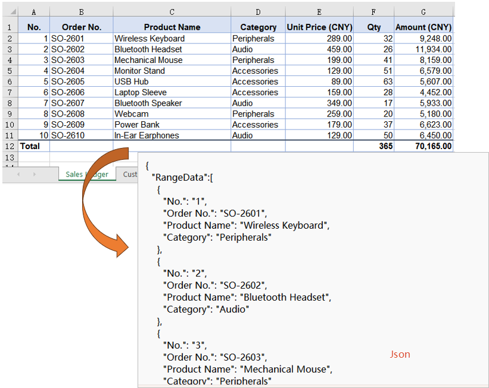This screenshot has width=489, height=388.
Task: Select row 5 header
Action: pyautogui.click(x=10, y=71)
